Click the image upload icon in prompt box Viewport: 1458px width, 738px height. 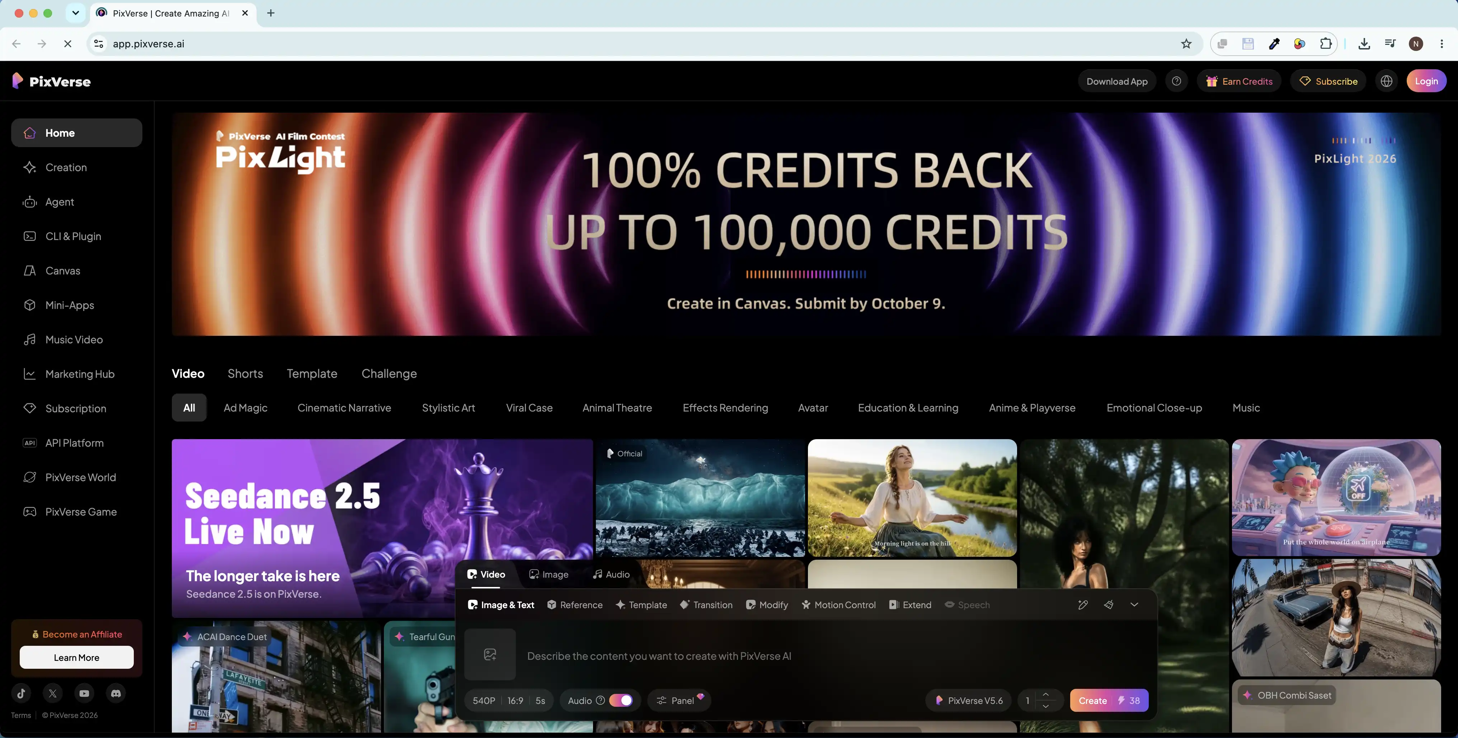pos(490,654)
